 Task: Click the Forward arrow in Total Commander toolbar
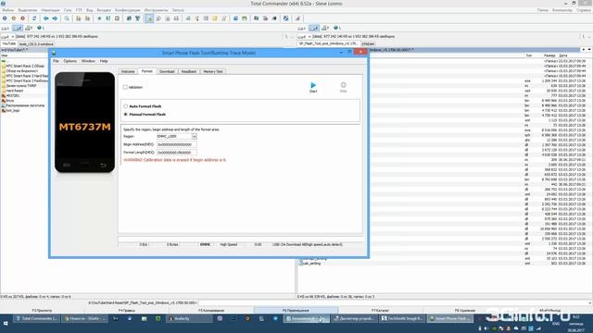point(55,18)
